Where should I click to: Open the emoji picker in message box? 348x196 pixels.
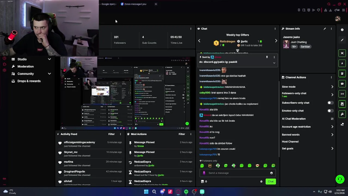pos(271,173)
